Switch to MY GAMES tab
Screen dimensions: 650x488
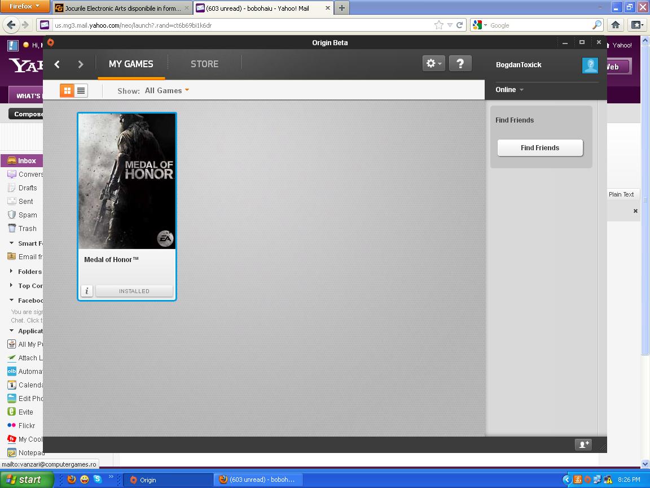pyautogui.click(x=131, y=64)
